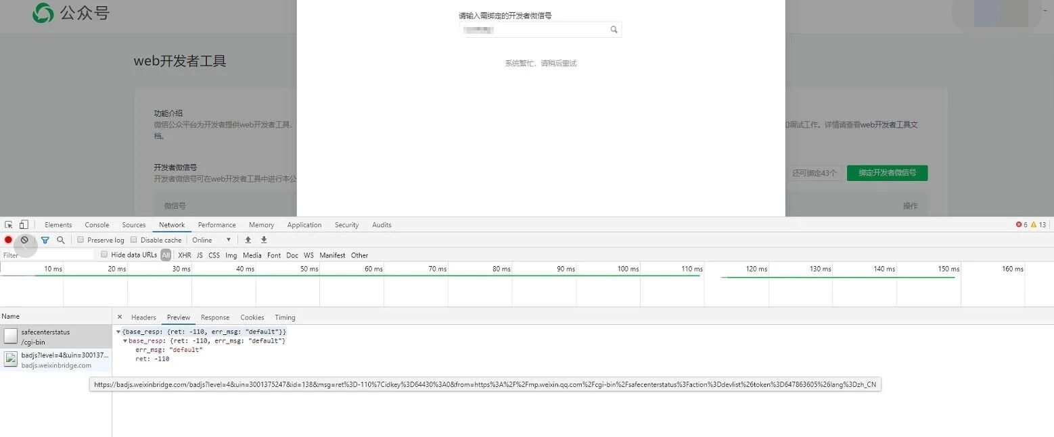The height and width of the screenshot is (437, 1054).
Task: Click the badjs request image icon
Action: pyautogui.click(x=10, y=359)
